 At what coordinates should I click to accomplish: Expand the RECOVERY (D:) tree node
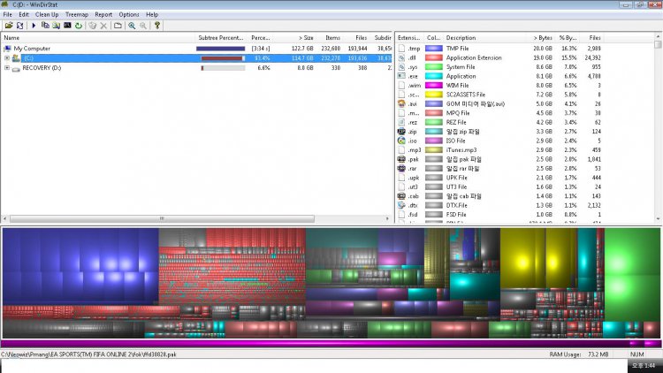click(x=7, y=68)
